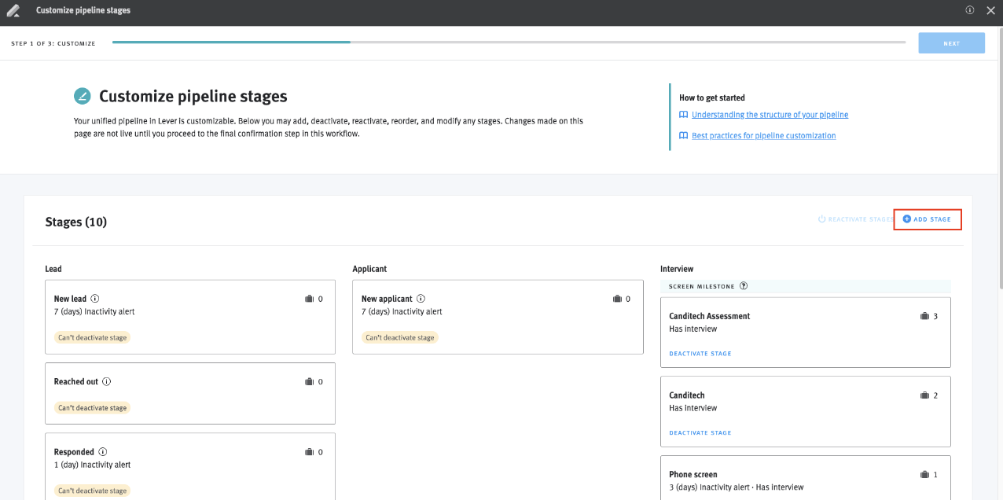1003x500 pixels.
Task: Click the 'Applicant' column heading
Action: [369, 269]
